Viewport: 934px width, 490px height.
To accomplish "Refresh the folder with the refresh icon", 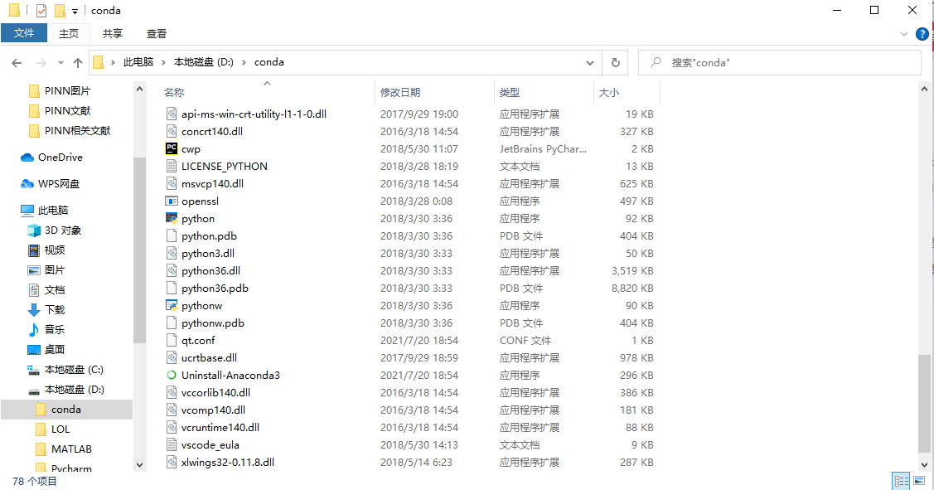I will [615, 62].
